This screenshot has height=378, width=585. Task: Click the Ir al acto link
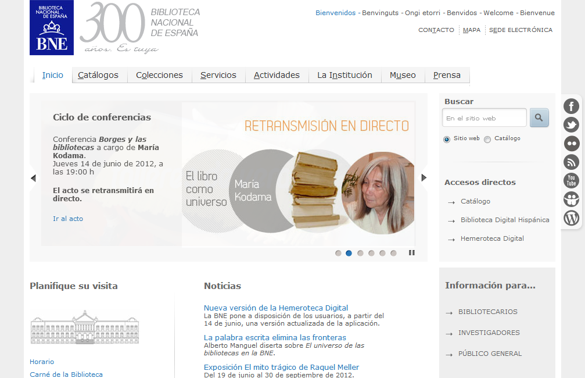tap(68, 219)
